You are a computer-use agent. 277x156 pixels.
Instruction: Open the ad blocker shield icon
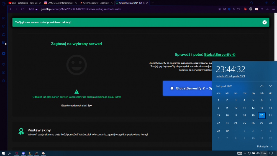tap(229, 9)
